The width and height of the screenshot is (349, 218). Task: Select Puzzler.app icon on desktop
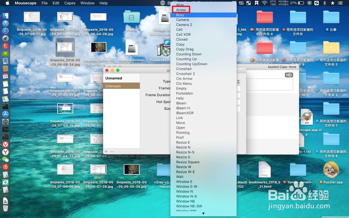tap(331, 170)
